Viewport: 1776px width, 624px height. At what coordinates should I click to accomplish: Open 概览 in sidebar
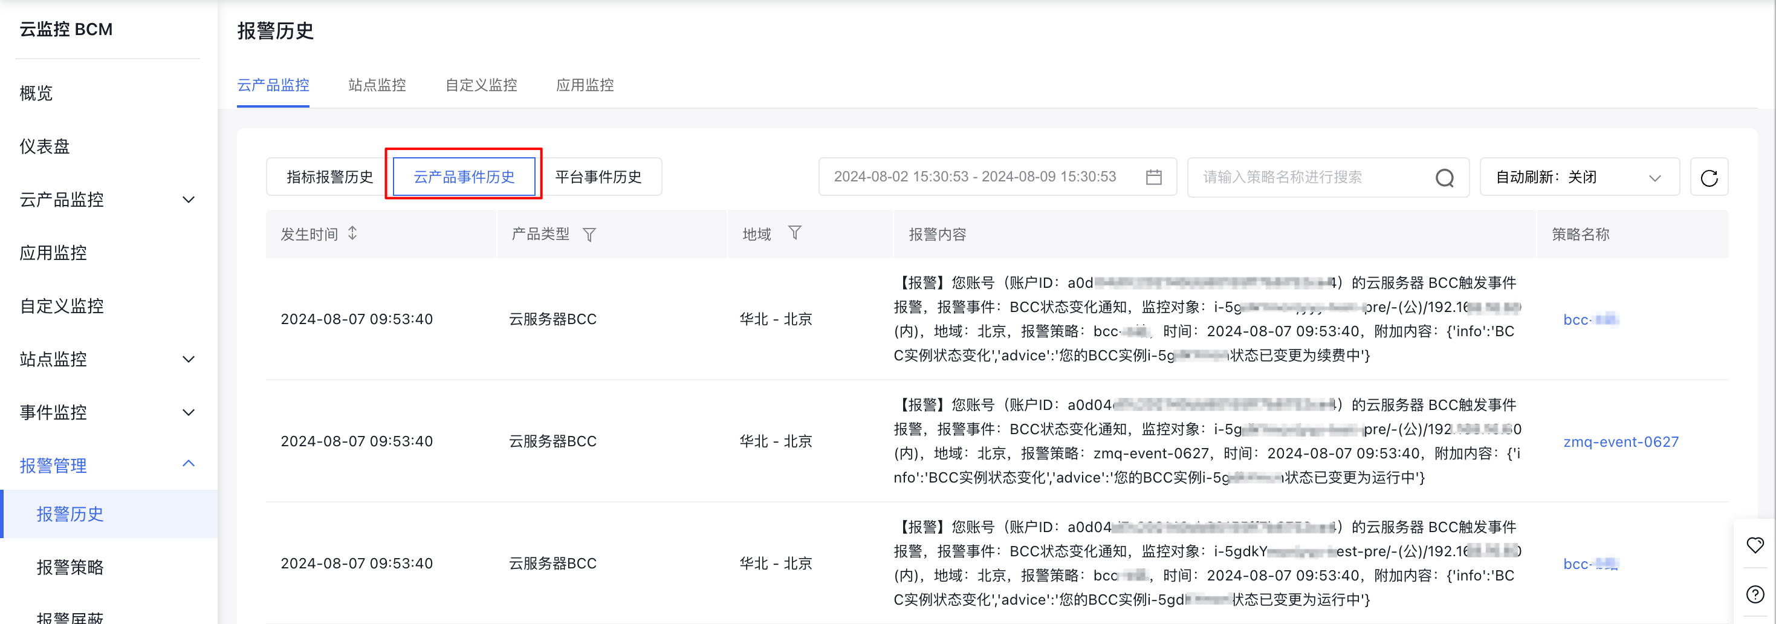point(36,93)
